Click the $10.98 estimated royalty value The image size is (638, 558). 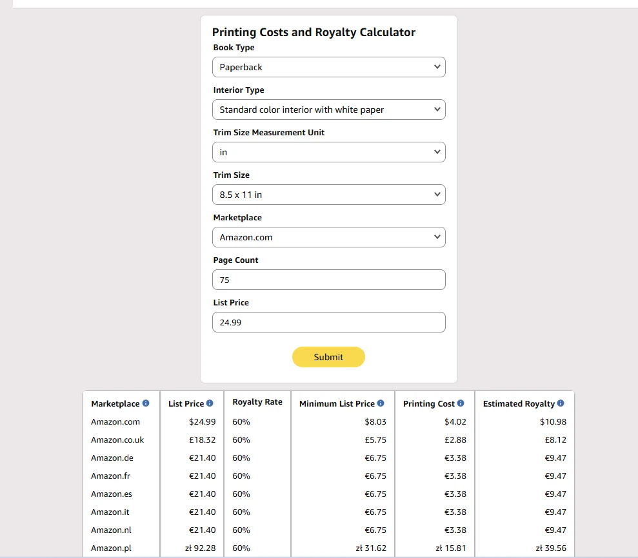click(553, 422)
